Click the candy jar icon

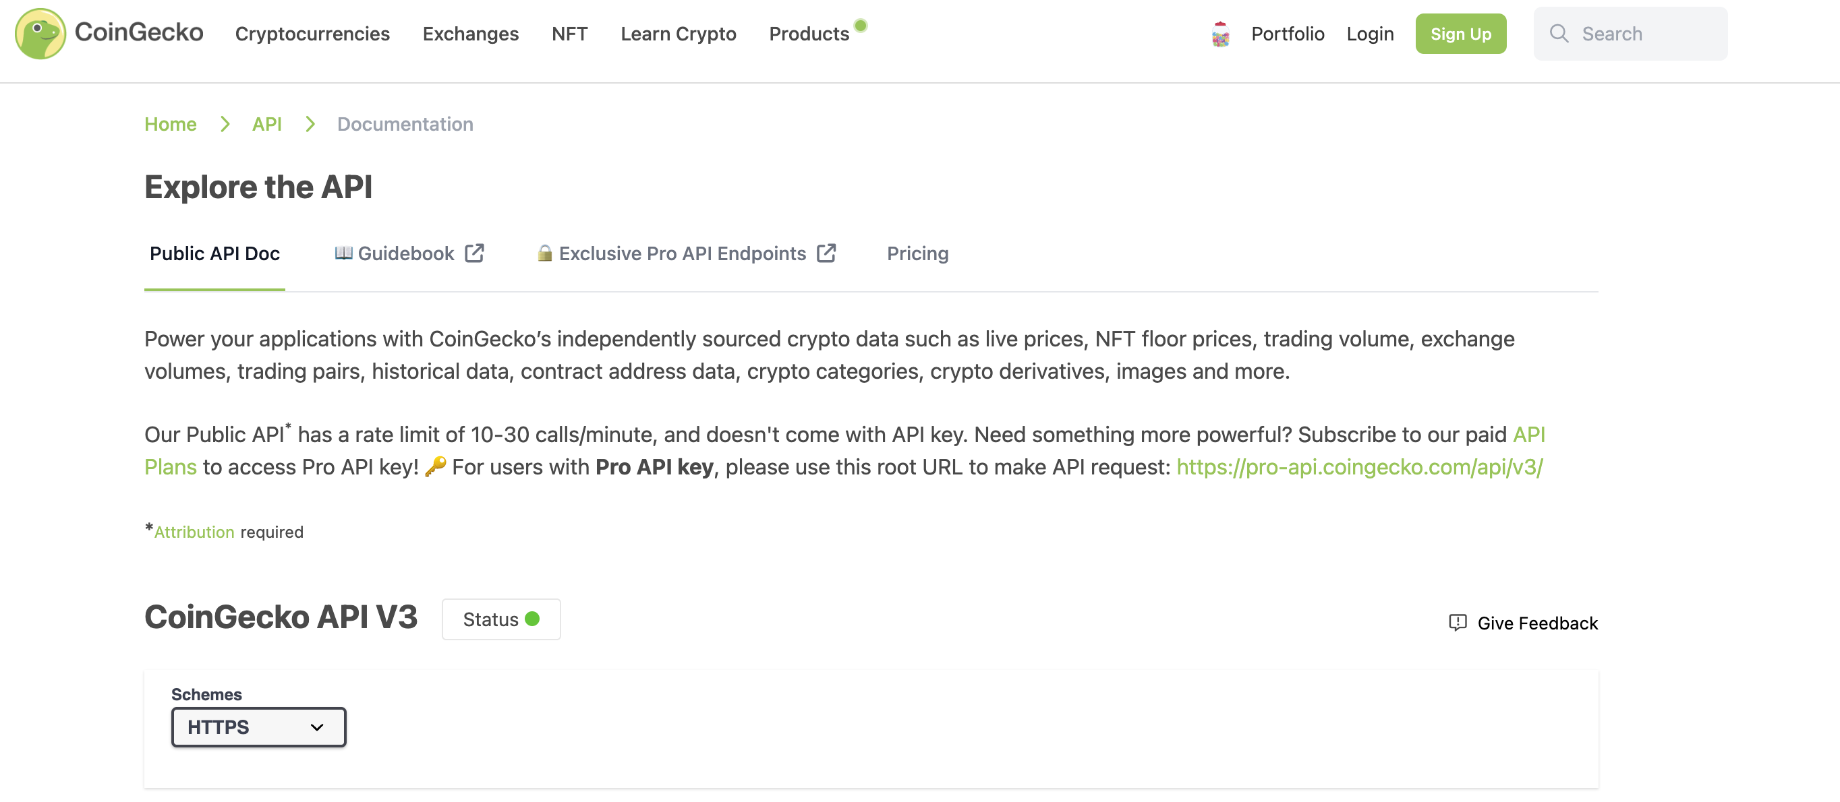click(1220, 34)
